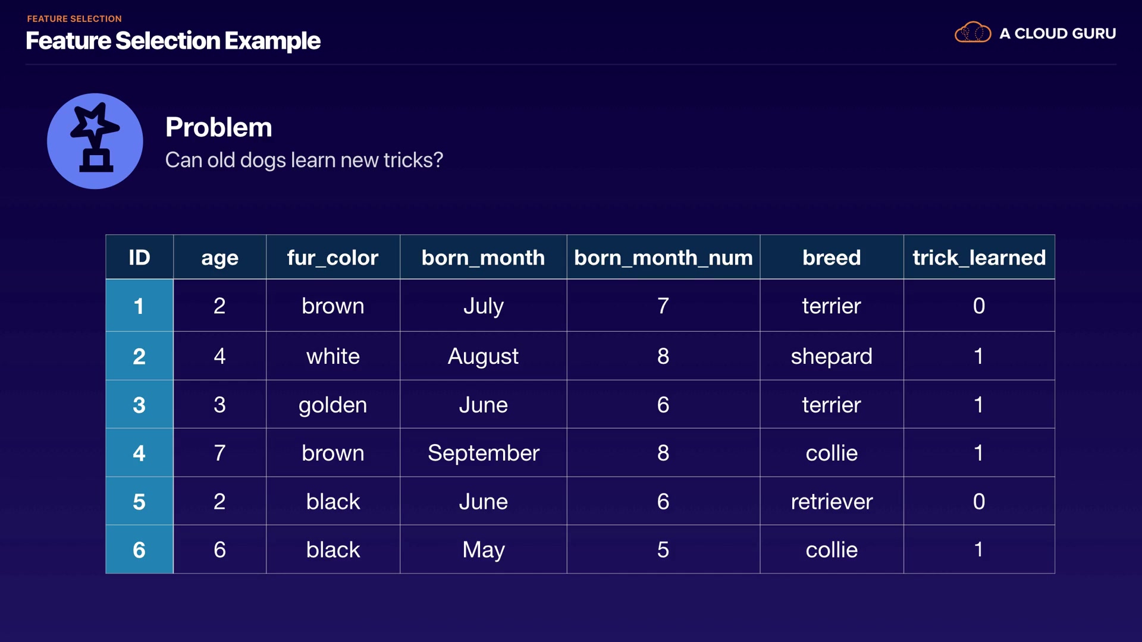The width and height of the screenshot is (1142, 642).
Task: Select the born_month_num column header
Action: [x=663, y=257]
